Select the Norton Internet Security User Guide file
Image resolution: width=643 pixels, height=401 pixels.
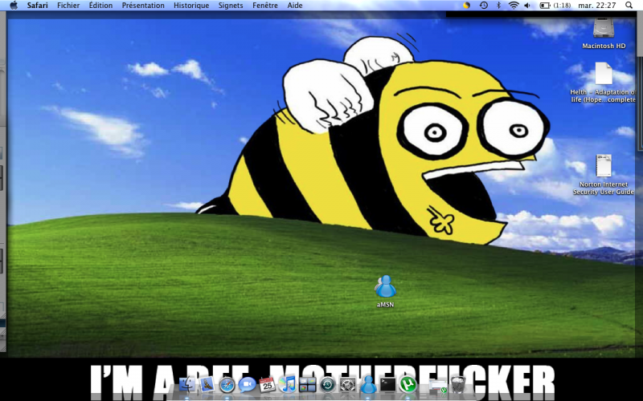coord(604,166)
